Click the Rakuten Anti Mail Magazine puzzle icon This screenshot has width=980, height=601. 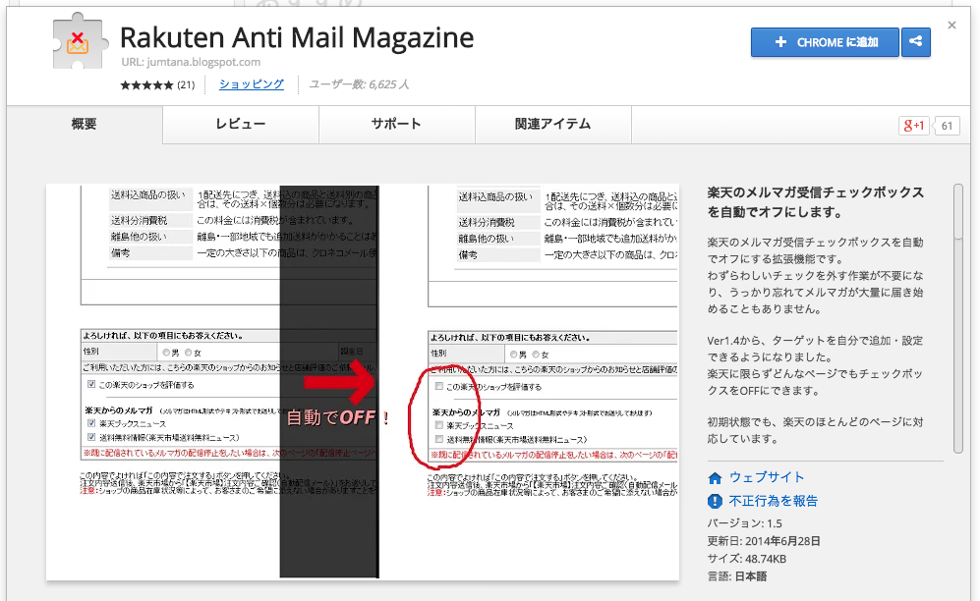[x=80, y=41]
